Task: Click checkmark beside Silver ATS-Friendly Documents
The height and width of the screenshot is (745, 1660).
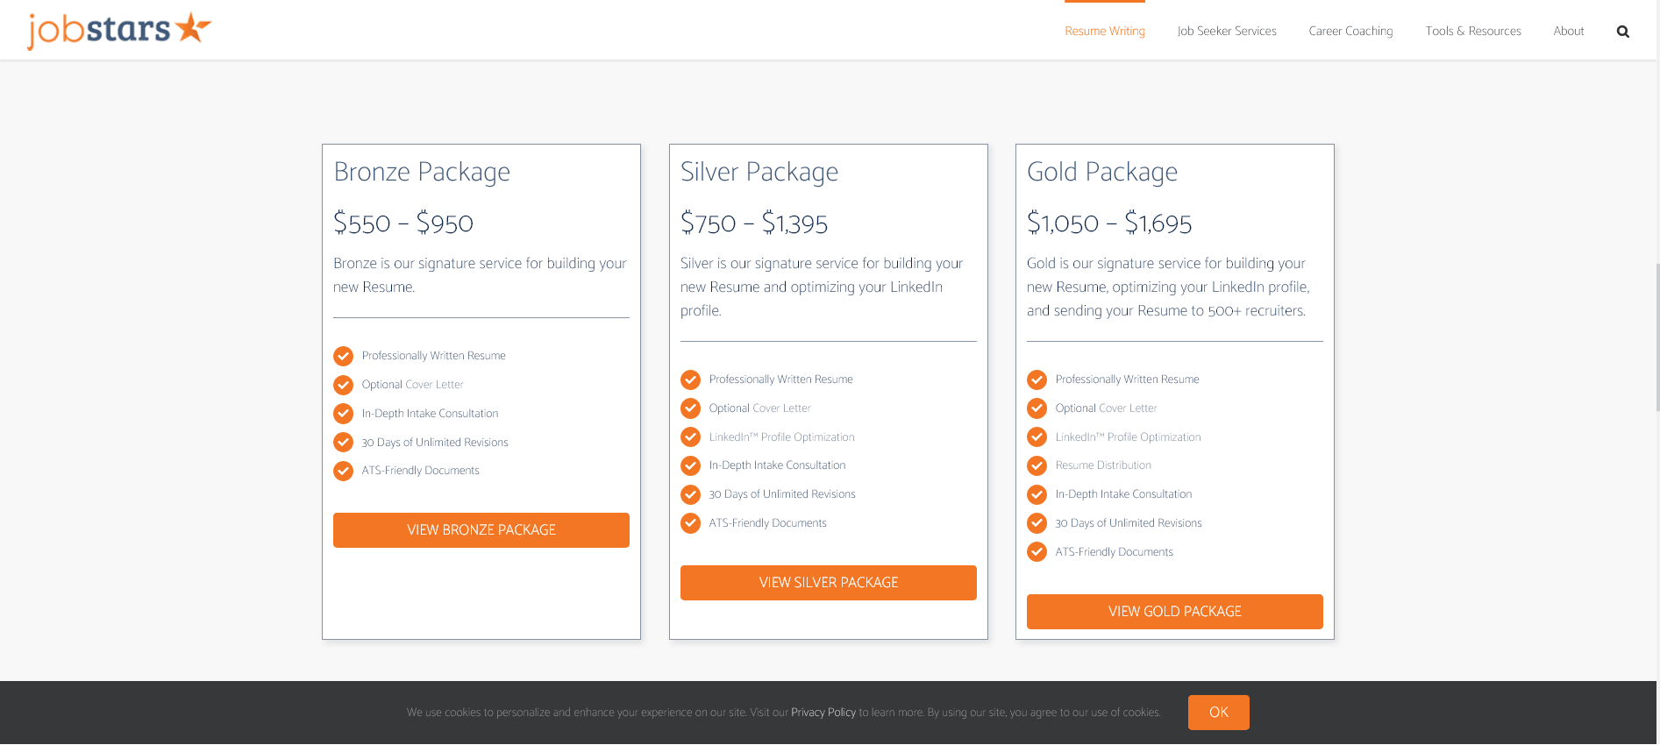Action: tap(691, 523)
